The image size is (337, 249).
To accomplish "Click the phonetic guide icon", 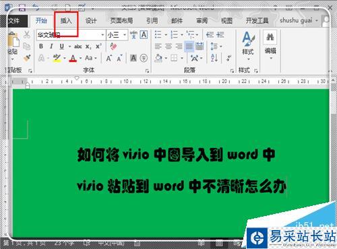I will [x=133, y=35].
